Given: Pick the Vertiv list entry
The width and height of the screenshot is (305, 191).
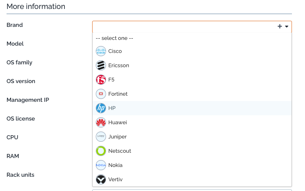Looking at the screenshot, I should [115, 180].
